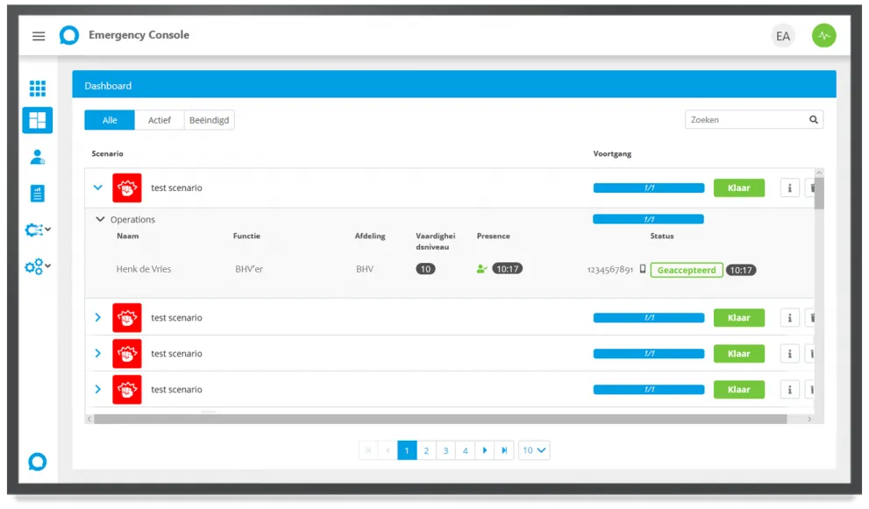Click the BHV'er function cell
Screen dimensions: 869x509
[x=249, y=269]
